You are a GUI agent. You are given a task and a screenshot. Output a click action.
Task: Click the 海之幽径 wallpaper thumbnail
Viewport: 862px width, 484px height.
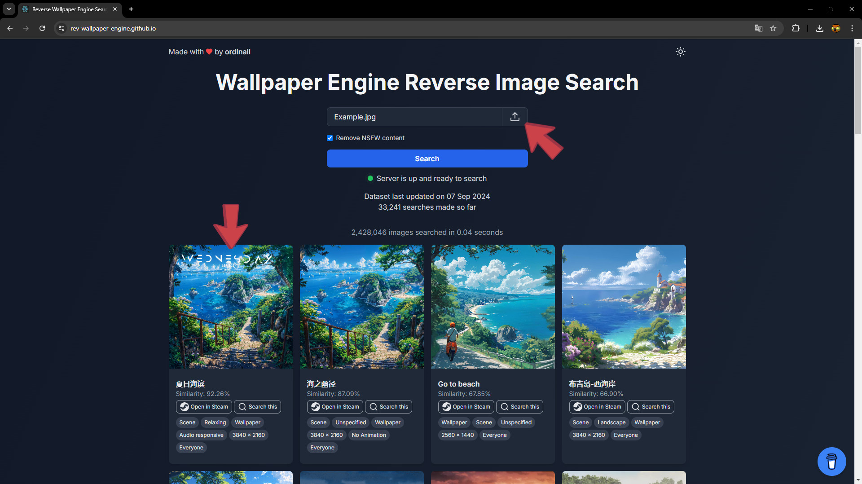[x=362, y=307]
